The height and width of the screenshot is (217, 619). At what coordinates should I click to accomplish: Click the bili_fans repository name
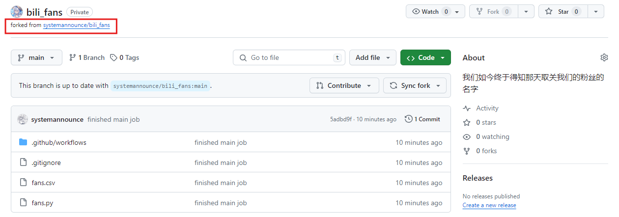pyautogui.click(x=44, y=12)
